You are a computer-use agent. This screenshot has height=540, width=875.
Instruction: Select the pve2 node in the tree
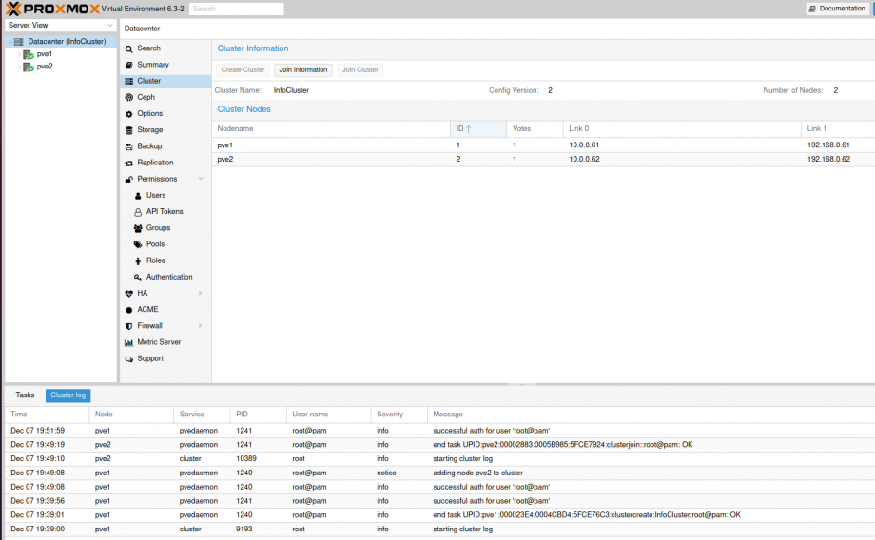pos(44,67)
